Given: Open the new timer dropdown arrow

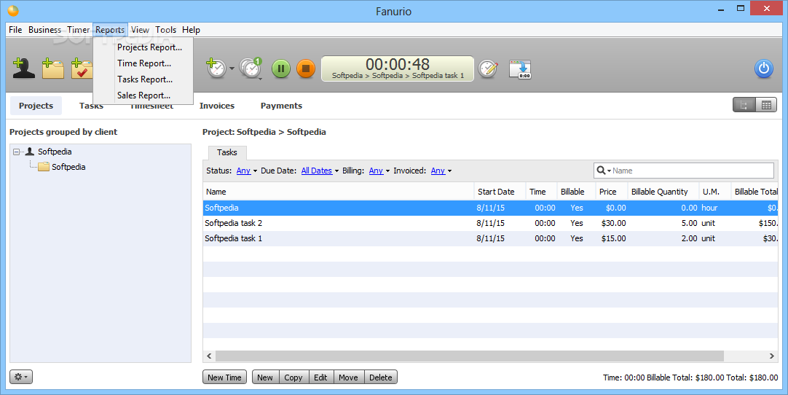Looking at the screenshot, I should [x=232, y=69].
